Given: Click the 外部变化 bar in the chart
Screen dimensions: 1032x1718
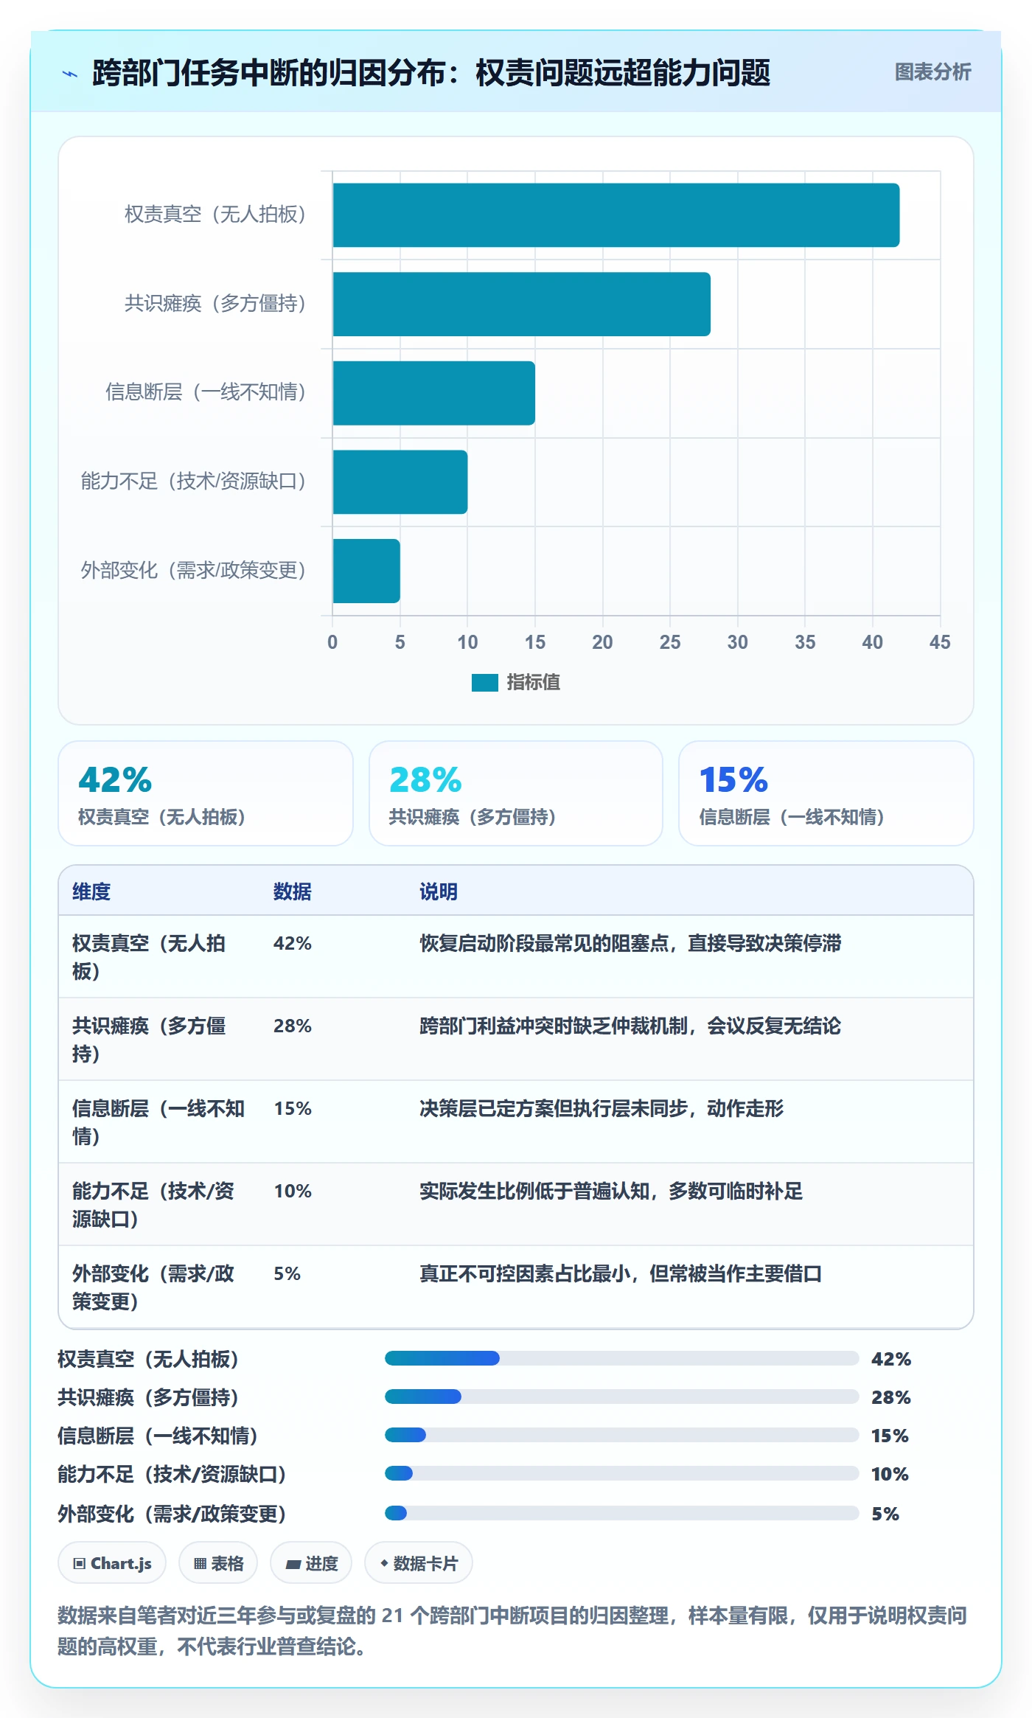Looking at the screenshot, I should click(366, 571).
